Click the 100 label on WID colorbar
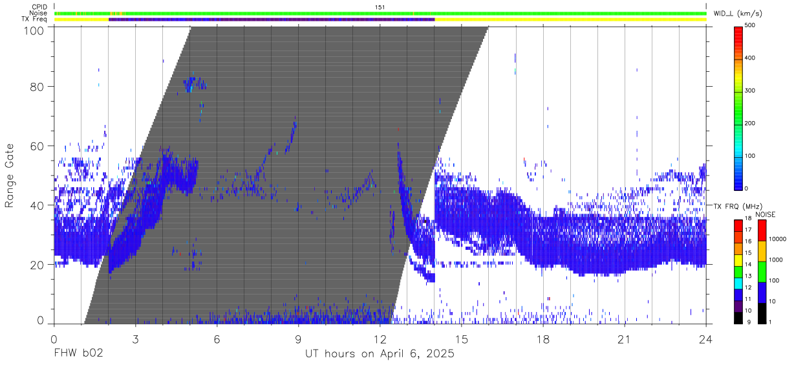 750,155
